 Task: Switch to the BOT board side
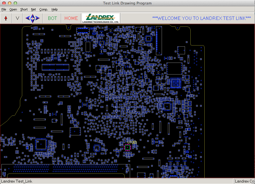click(x=52, y=18)
